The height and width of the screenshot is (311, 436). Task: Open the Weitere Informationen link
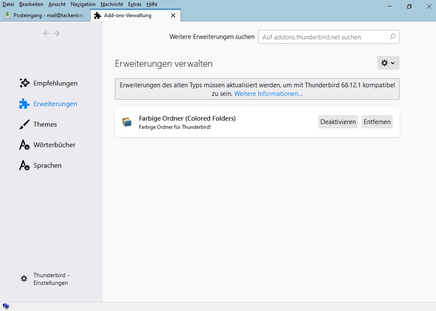[268, 94]
